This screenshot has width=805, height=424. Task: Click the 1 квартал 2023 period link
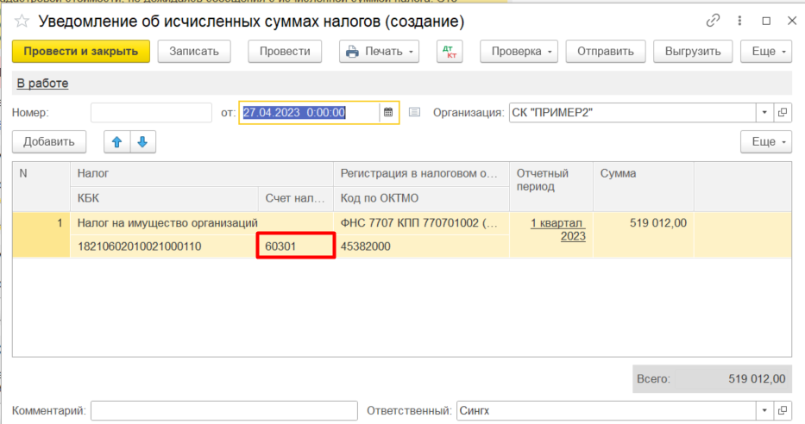557,229
